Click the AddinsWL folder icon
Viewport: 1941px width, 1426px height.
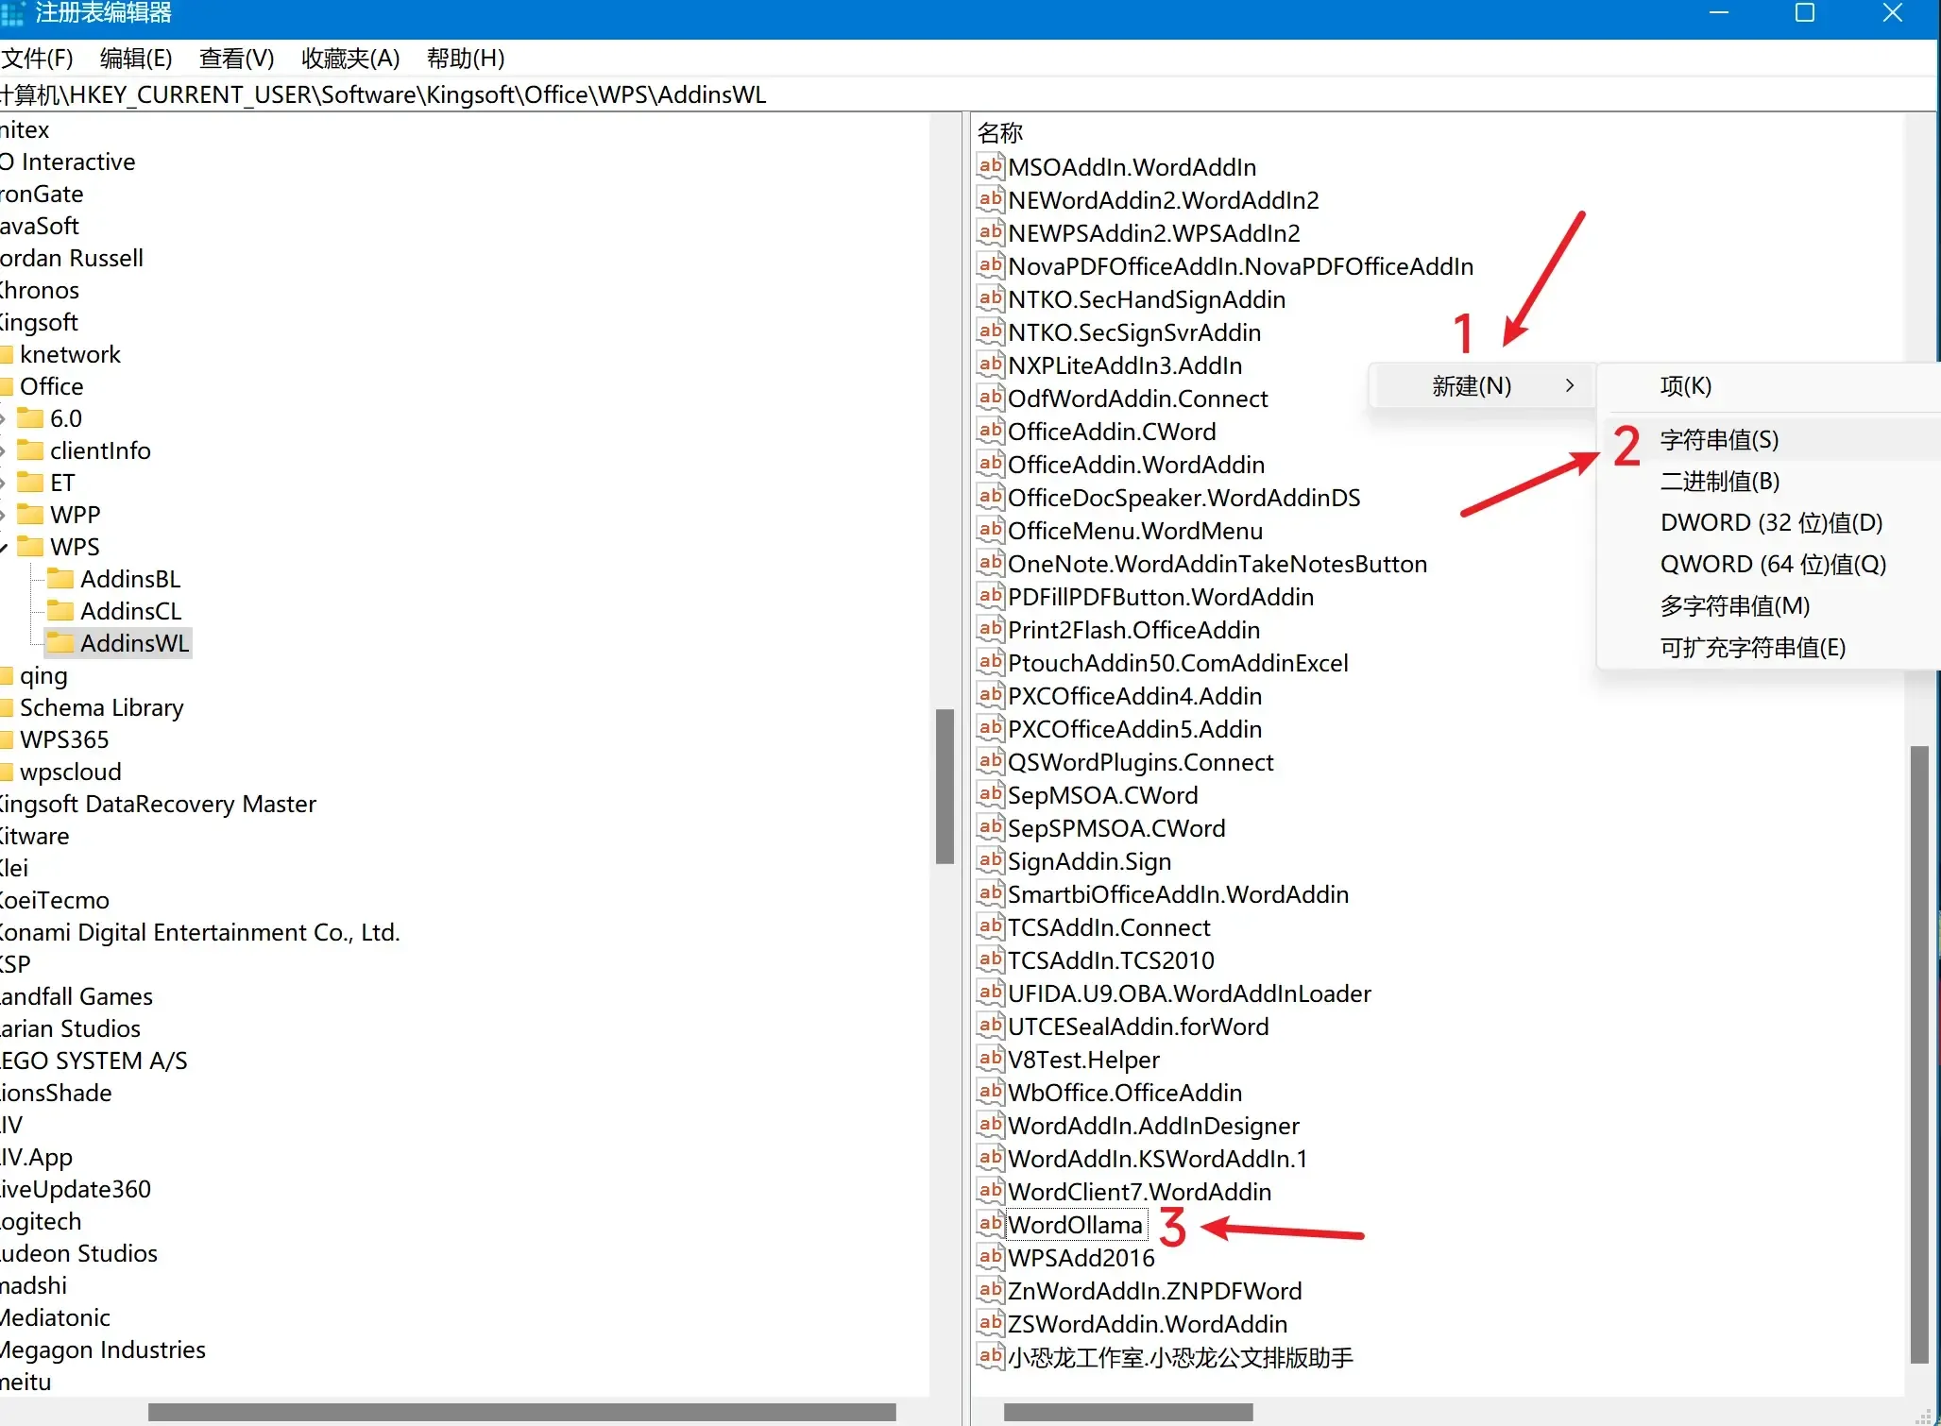pyautogui.click(x=60, y=642)
